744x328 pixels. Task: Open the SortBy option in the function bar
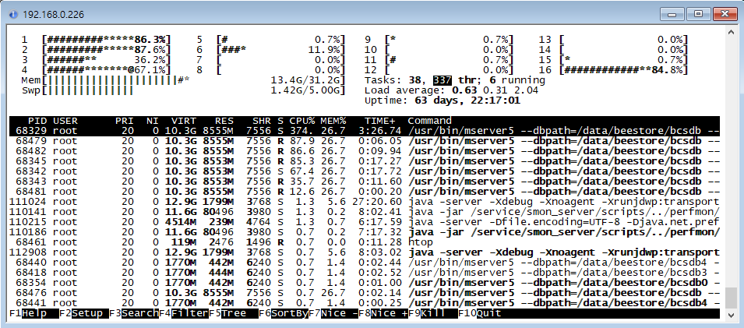coord(284,313)
